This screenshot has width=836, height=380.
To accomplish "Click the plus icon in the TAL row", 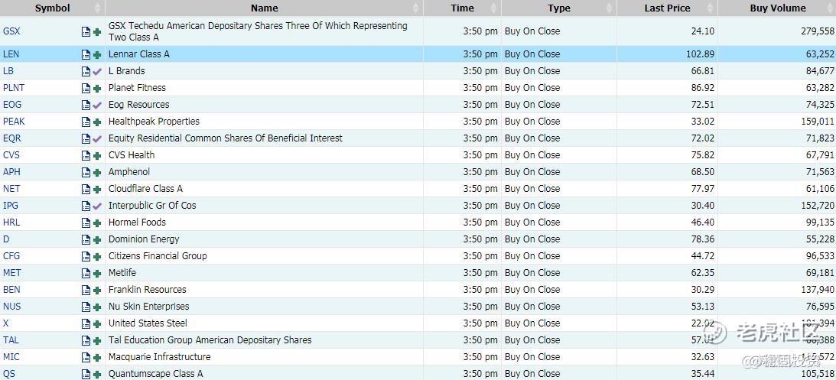I will [x=97, y=340].
